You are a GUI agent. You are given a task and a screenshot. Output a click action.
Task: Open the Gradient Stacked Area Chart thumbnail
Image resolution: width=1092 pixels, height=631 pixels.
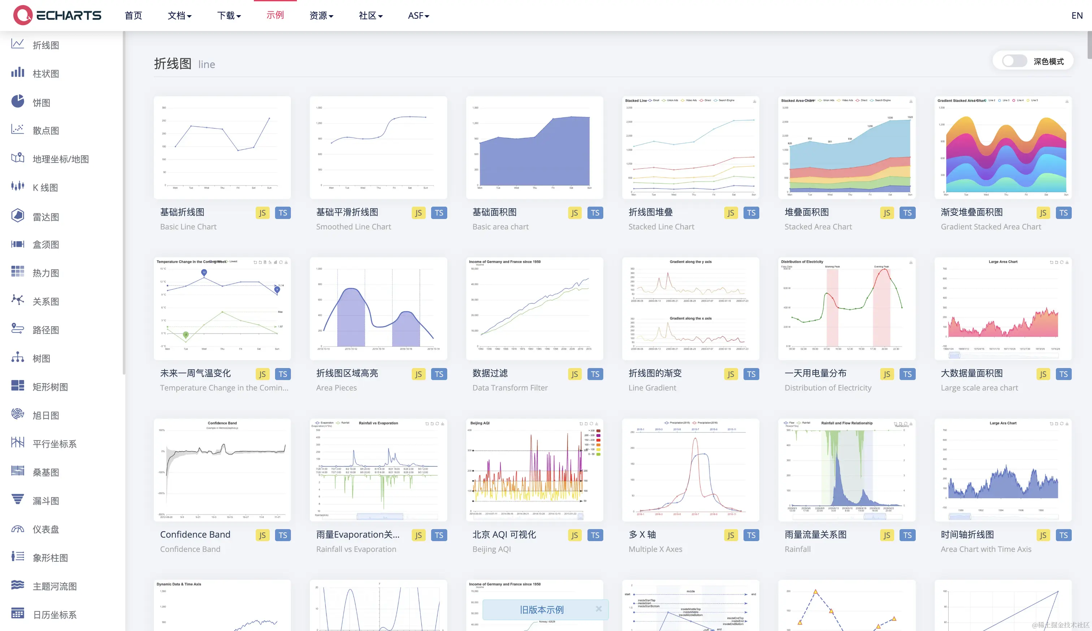[1003, 147]
